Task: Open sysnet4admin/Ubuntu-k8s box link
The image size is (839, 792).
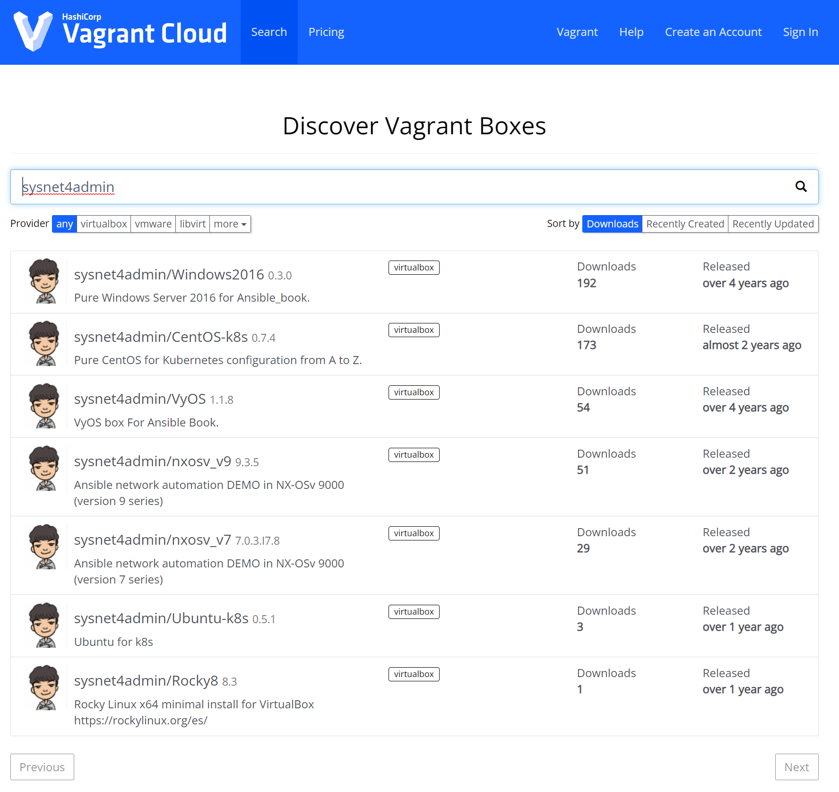Action: (161, 618)
